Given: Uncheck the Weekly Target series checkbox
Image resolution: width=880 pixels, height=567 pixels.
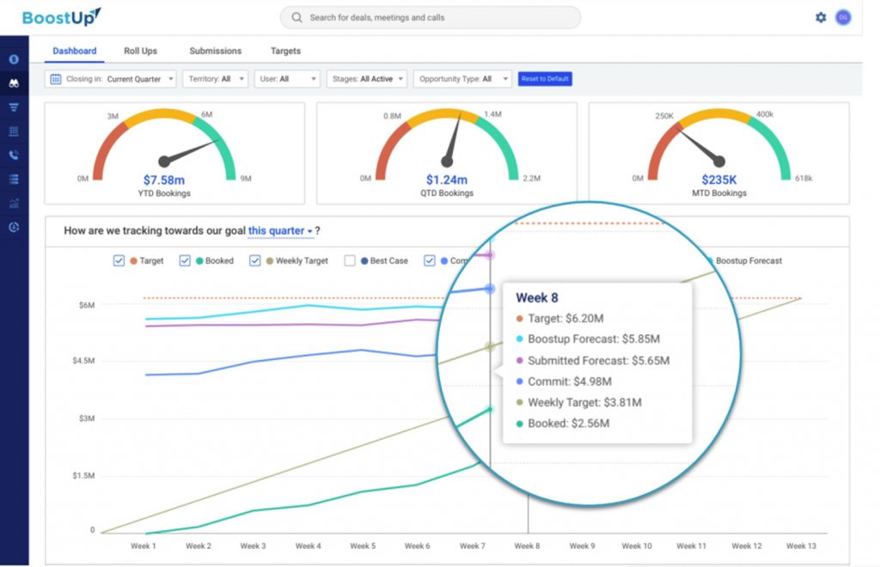Looking at the screenshot, I should click(x=254, y=261).
